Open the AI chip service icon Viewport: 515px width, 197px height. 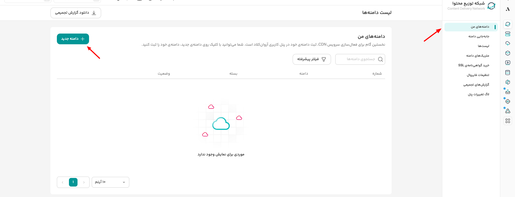[507, 101]
